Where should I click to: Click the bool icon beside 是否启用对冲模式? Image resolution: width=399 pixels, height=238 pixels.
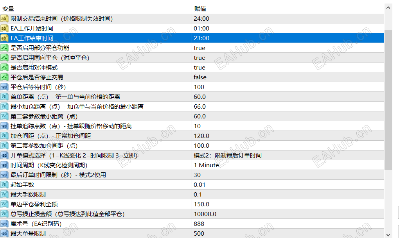pyautogui.click(x=4, y=67)
